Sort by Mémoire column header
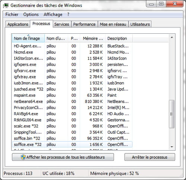Image resolution: width=186 pixels, height=180 pixels. [x=93, y=39]
